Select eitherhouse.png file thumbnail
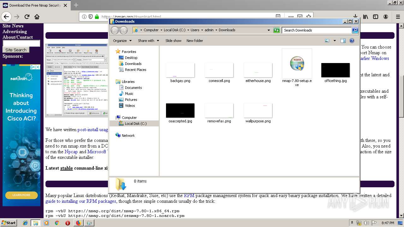The image size is (404, 227). [258, 70]
